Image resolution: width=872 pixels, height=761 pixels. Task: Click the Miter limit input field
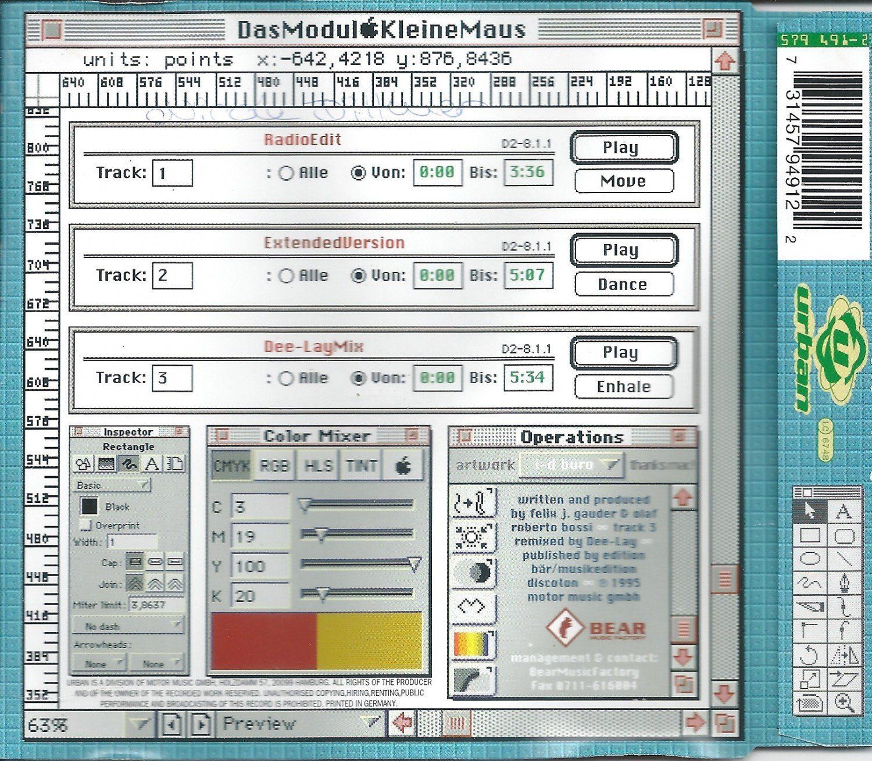pos(155,605)
